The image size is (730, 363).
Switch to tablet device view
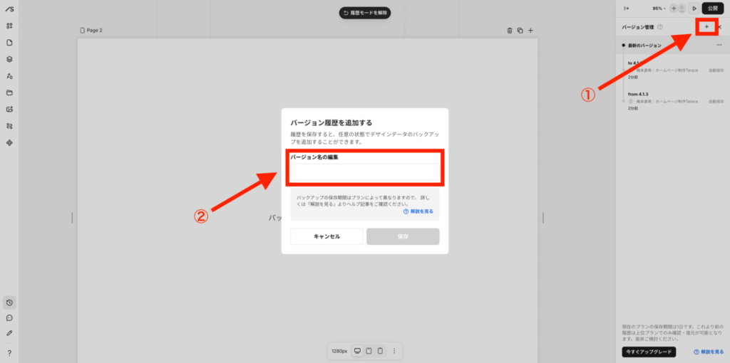click(x=369, y=351)
